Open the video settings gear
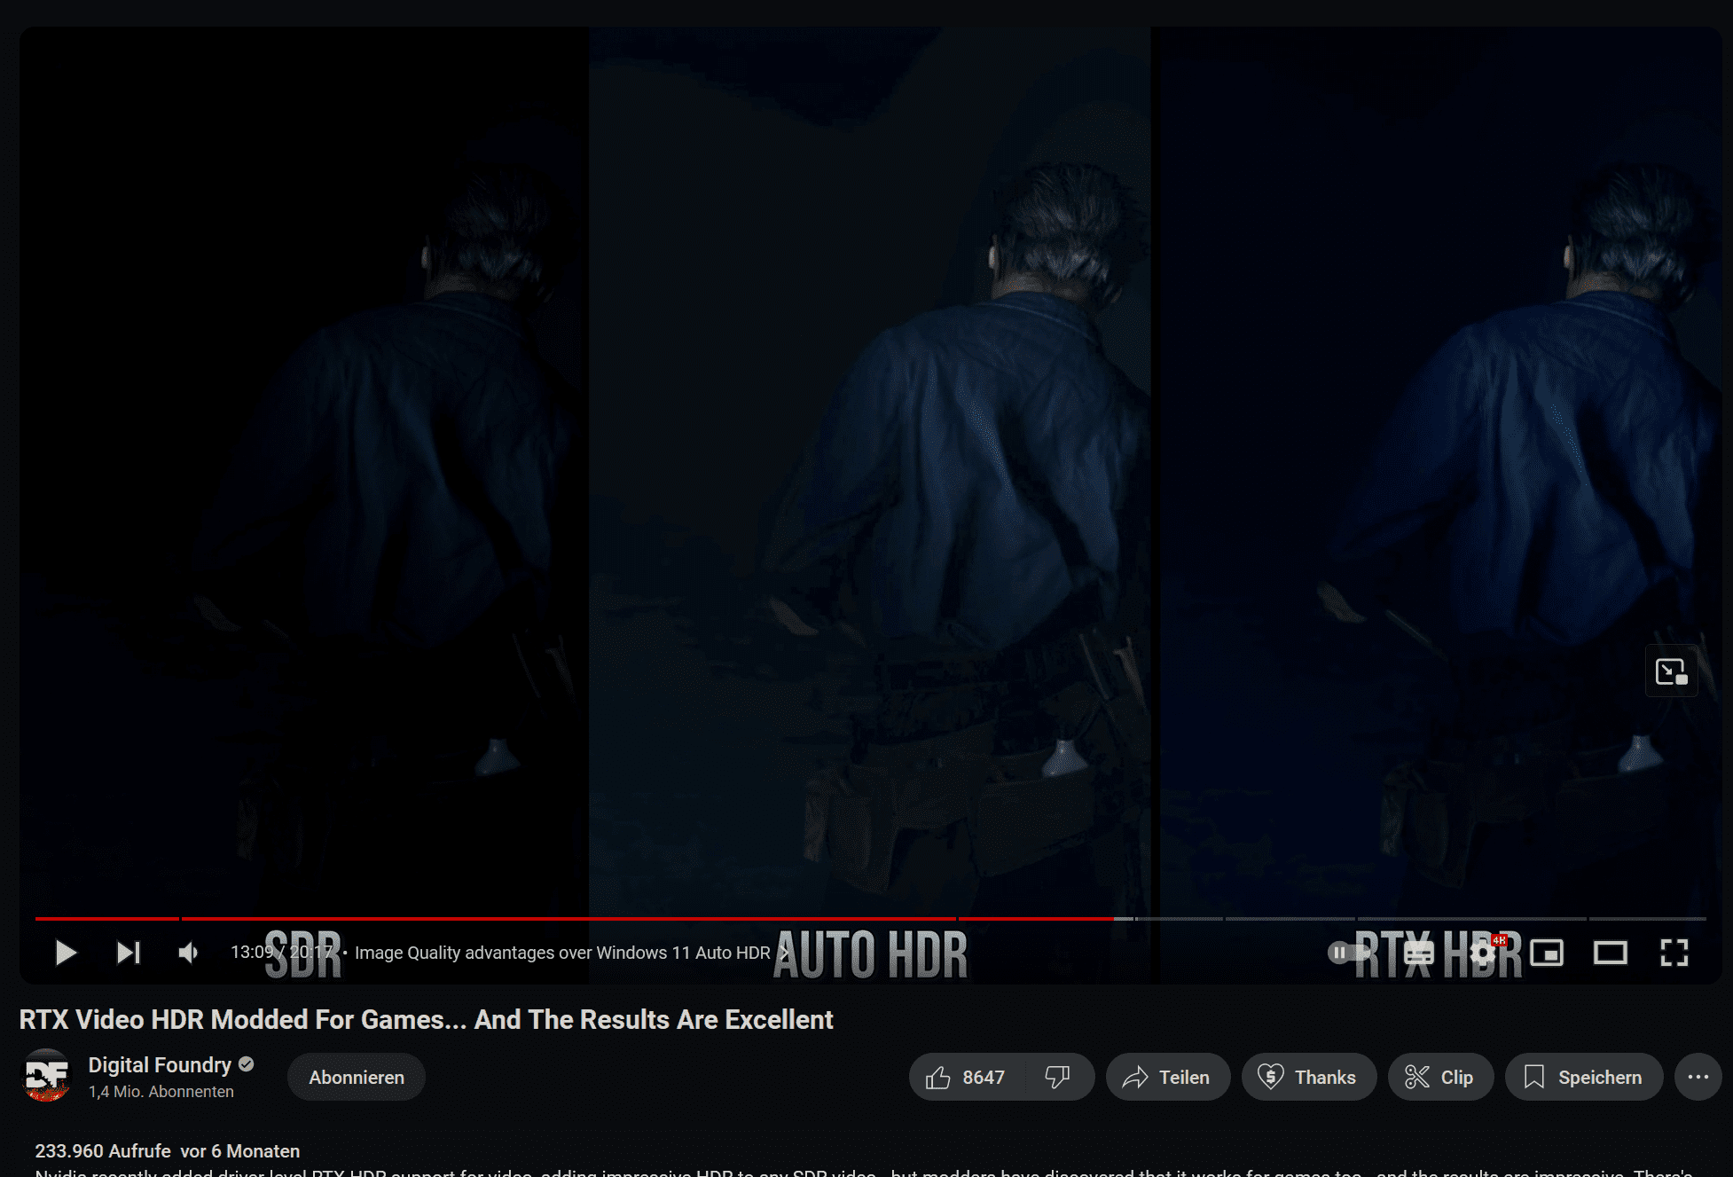Screen dimensions: 1733x1177 (1483, 953)
